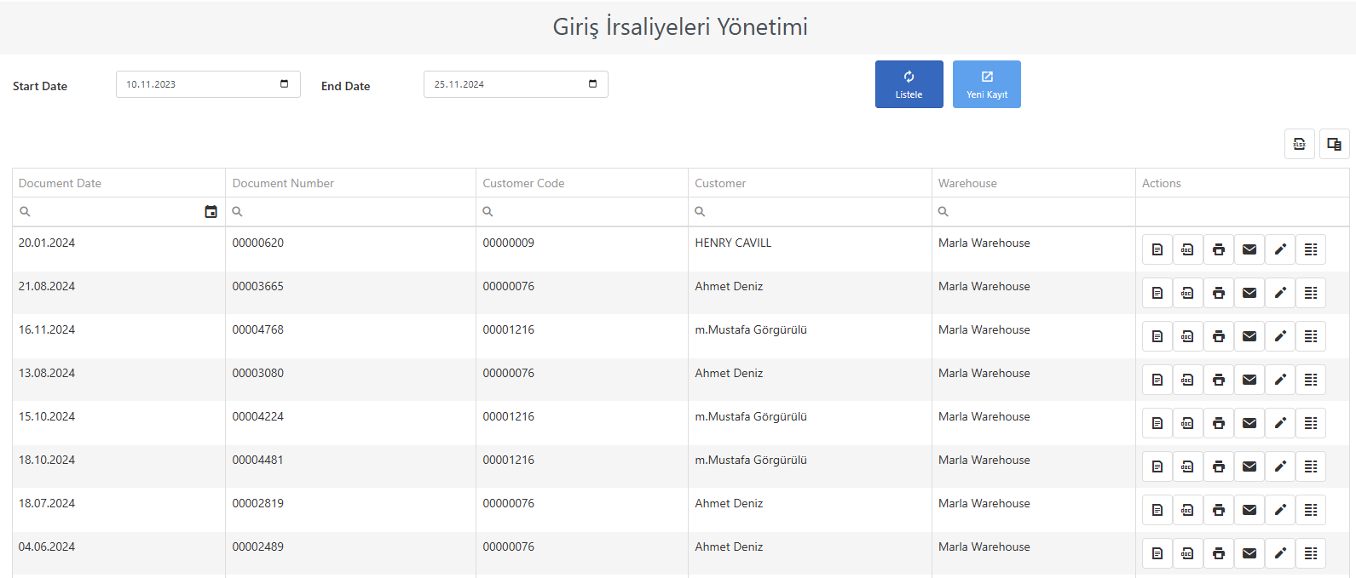Print document 00000620

(x=1219, y=249)
